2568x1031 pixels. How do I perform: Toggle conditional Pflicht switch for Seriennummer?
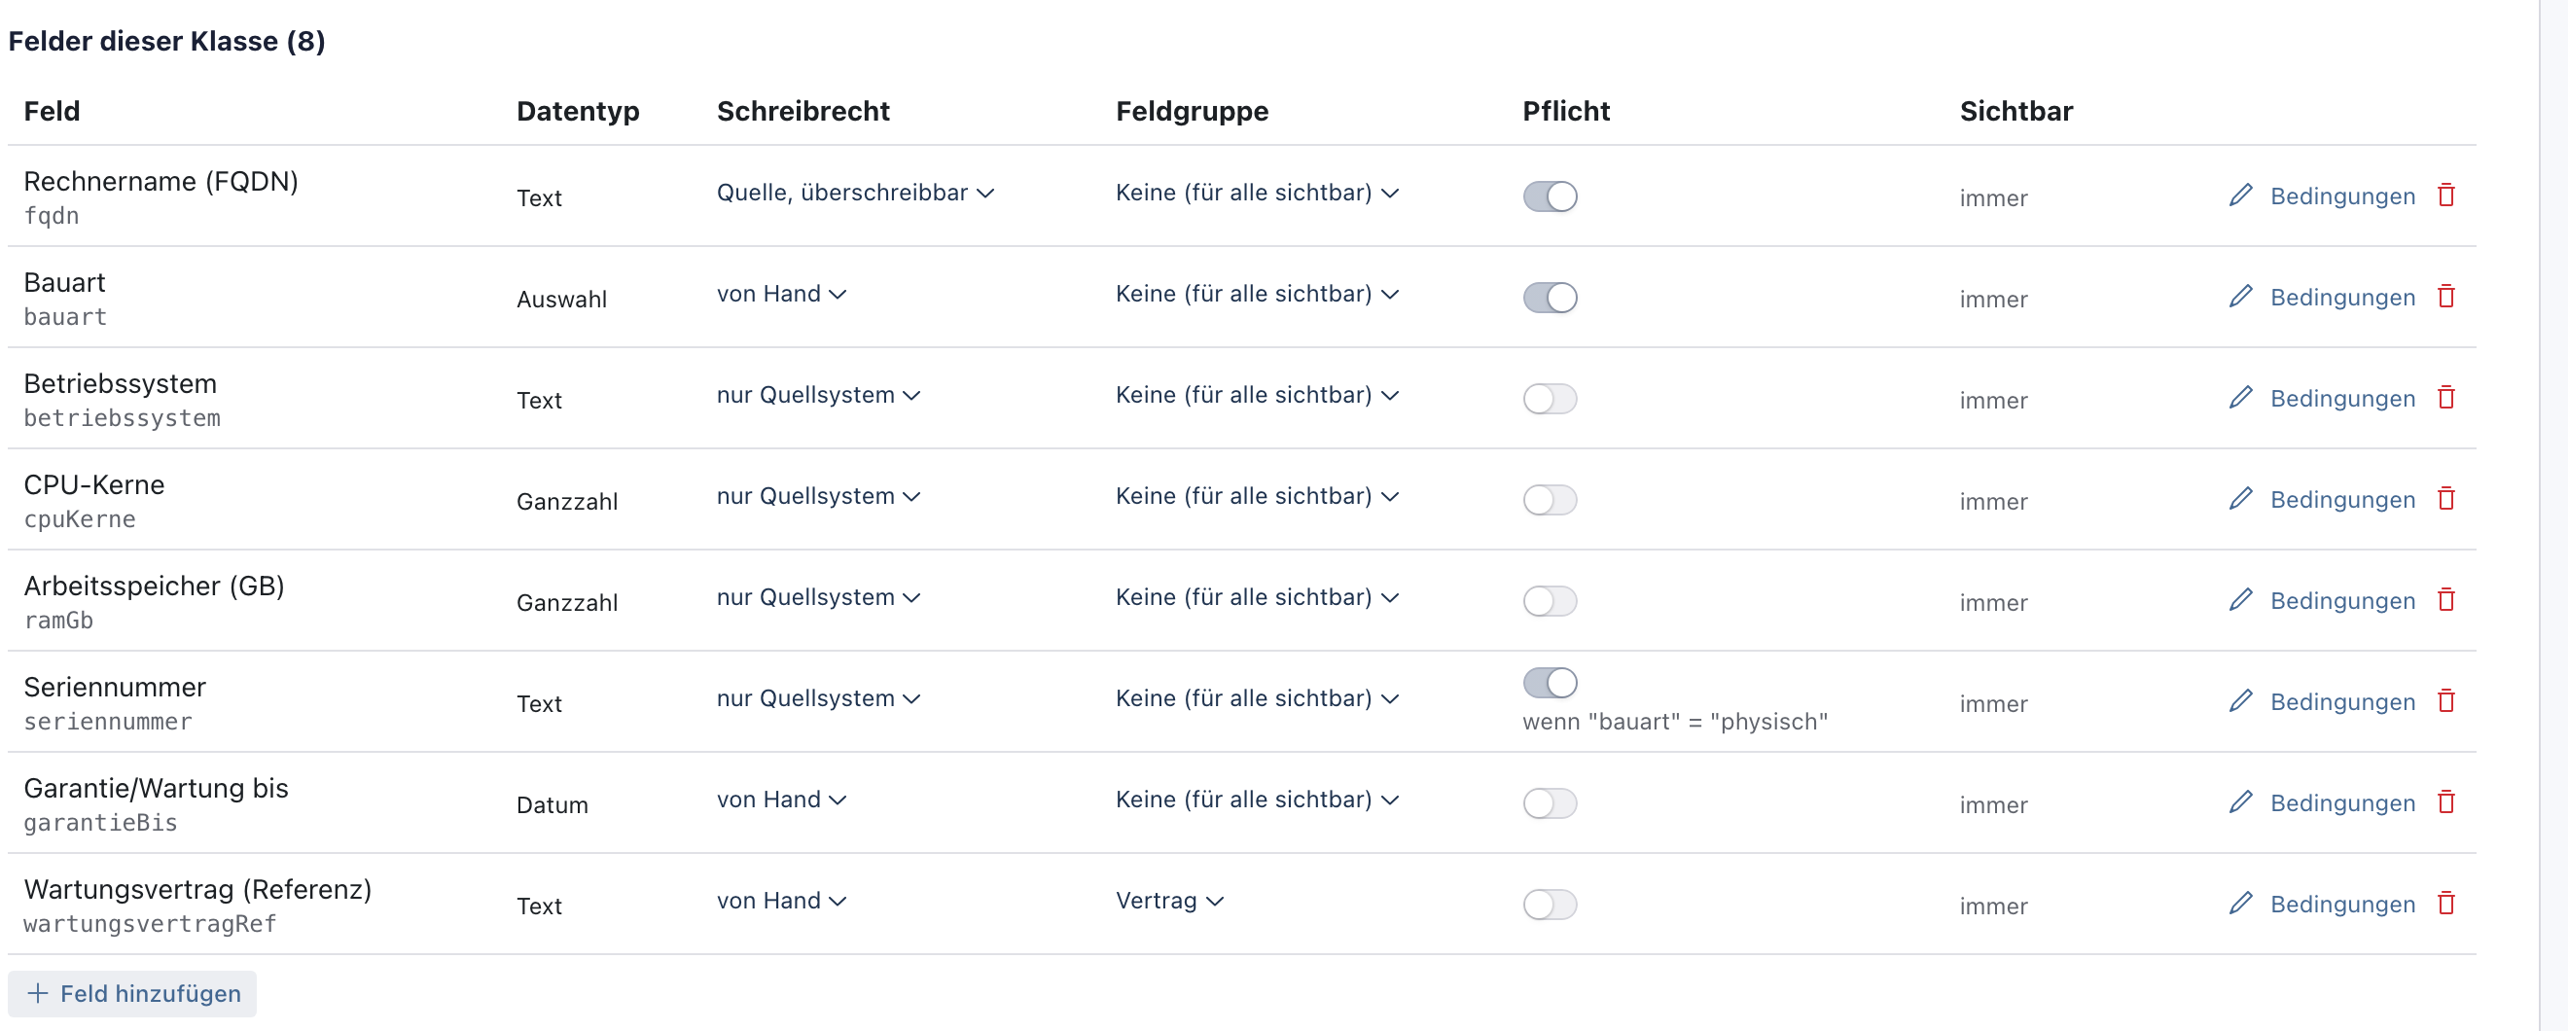(1550, 683)
